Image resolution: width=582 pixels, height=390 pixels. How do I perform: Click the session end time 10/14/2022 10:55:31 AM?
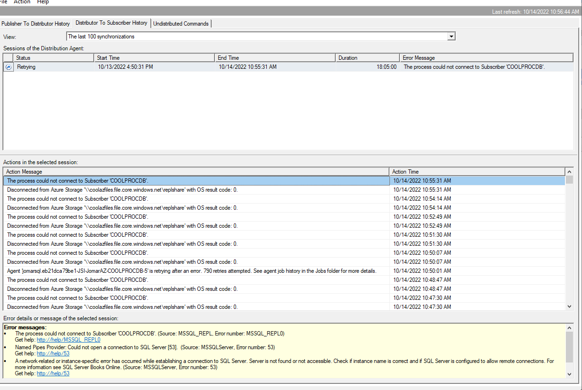tap(248, 67)
